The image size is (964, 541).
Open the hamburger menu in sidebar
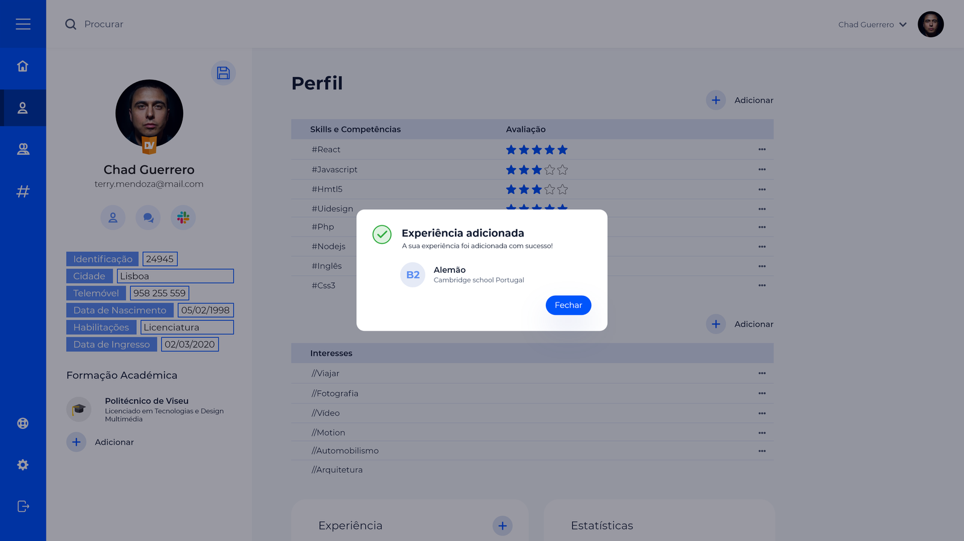click(x=23, y=24)
